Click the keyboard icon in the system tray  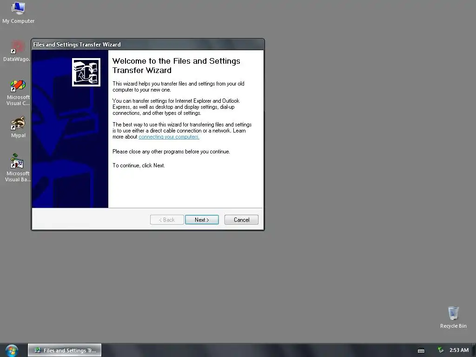coord(421,350)
